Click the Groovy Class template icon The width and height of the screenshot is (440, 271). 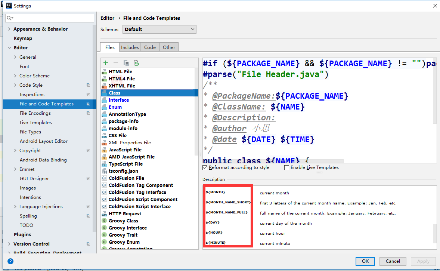(x=104, y=221)
